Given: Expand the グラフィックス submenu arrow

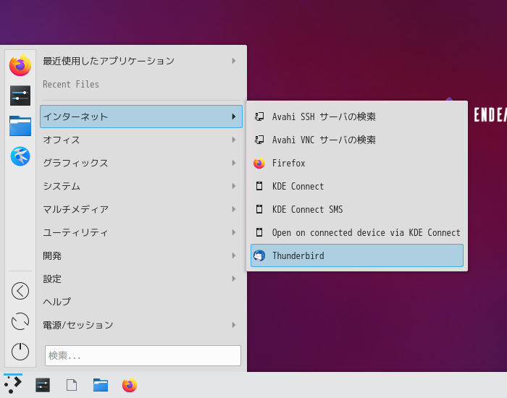Looking at the screenshot, I should click(233, 163).
